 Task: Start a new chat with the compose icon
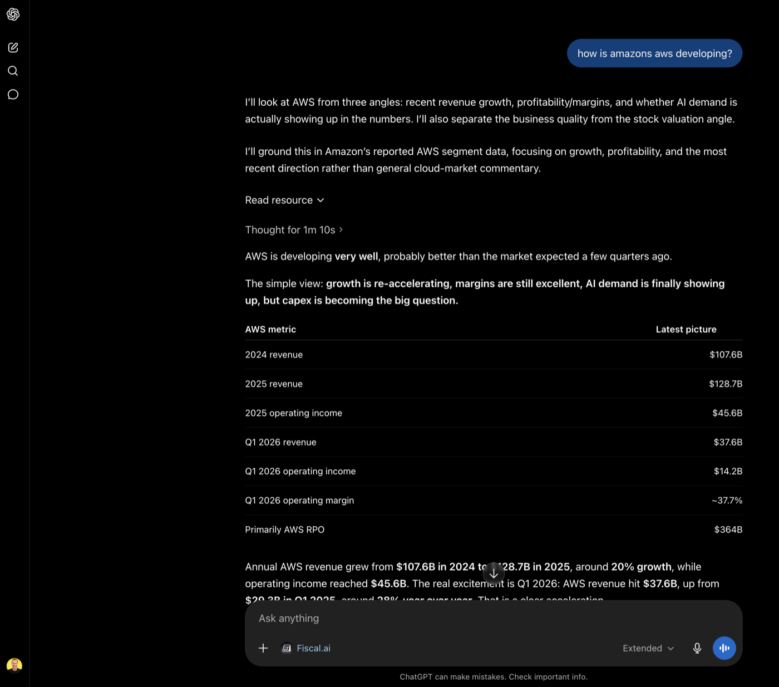(13, 47)
